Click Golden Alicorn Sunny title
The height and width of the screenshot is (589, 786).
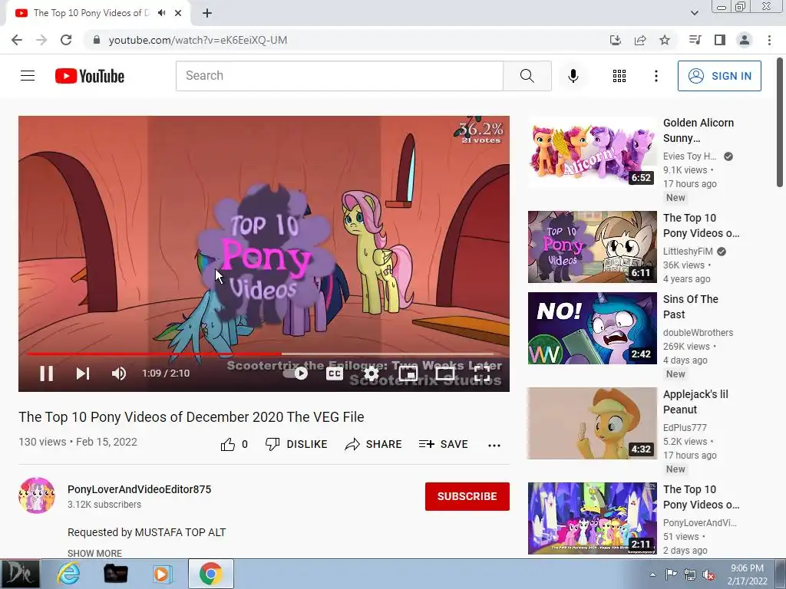click(x=698, y=130)
